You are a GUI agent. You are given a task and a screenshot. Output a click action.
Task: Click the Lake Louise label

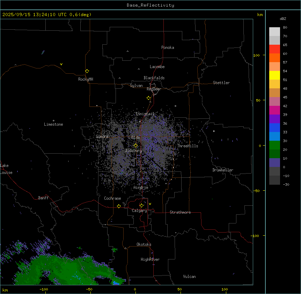[6, 169]
